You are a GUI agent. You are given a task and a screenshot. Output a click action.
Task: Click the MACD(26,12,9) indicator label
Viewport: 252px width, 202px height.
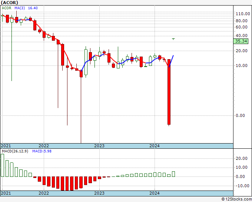coord(15,151)
